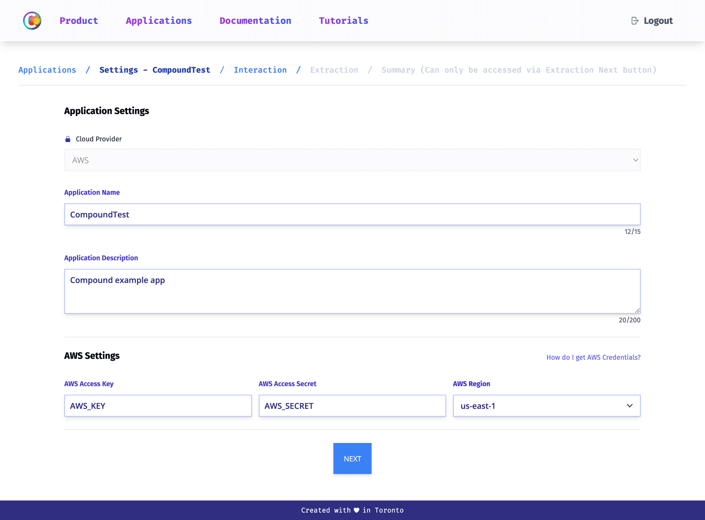Click the AWS Access Secret field
The height and width of the screenshot is (520, 705).
click(352, 406)
